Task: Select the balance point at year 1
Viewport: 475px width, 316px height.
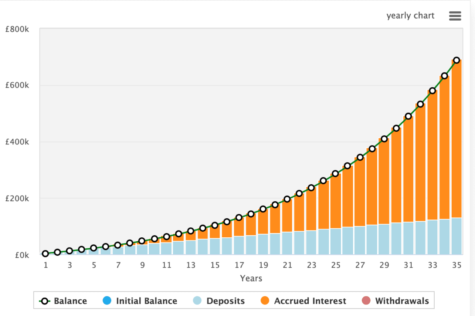Action: tap(46, 254)
